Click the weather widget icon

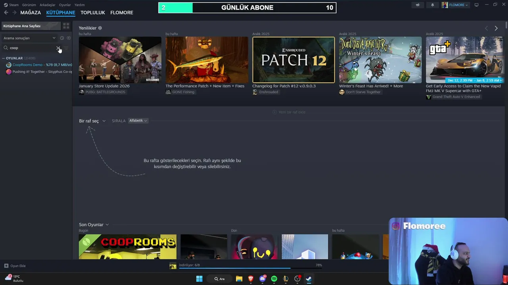(x=8, y=278)
